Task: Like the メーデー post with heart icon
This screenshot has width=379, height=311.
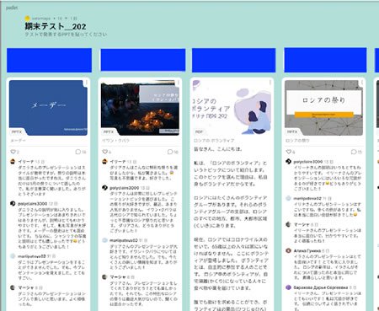Action: pos(13,152)
